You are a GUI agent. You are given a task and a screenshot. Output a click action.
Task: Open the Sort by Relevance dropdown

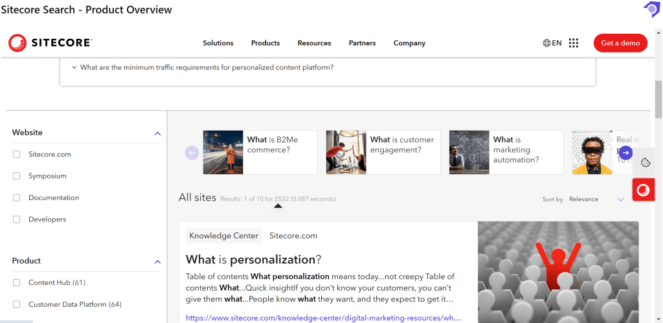[596, 199]
